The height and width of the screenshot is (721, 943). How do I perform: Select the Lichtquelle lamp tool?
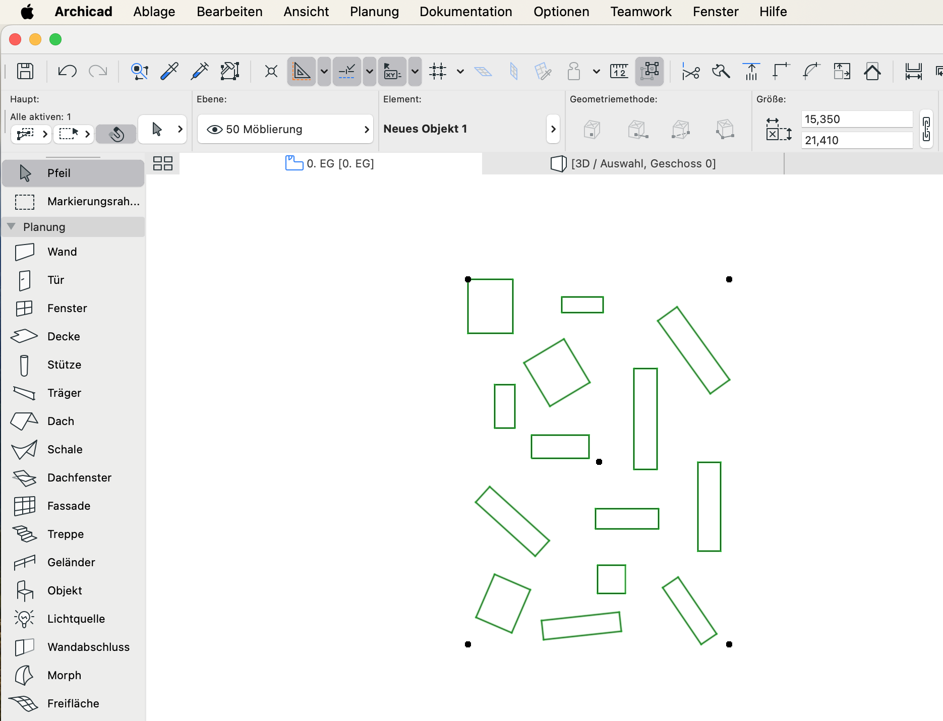click(x=74, y=619)
